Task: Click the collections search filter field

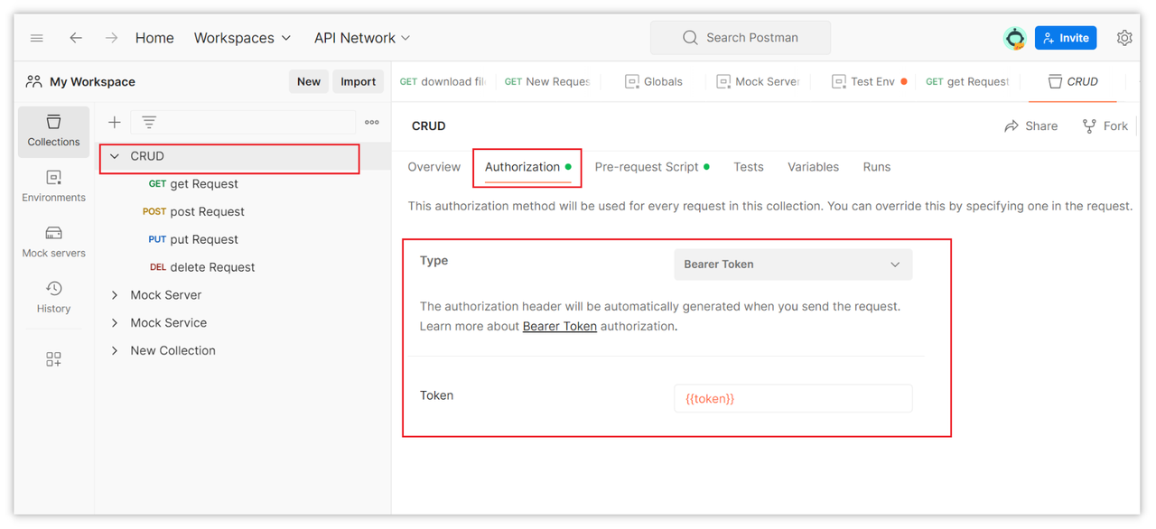Action: click(244, 123)
